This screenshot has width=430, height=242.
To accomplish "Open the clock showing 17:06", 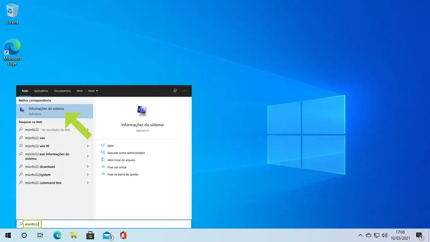I will [x=400, y=235].
